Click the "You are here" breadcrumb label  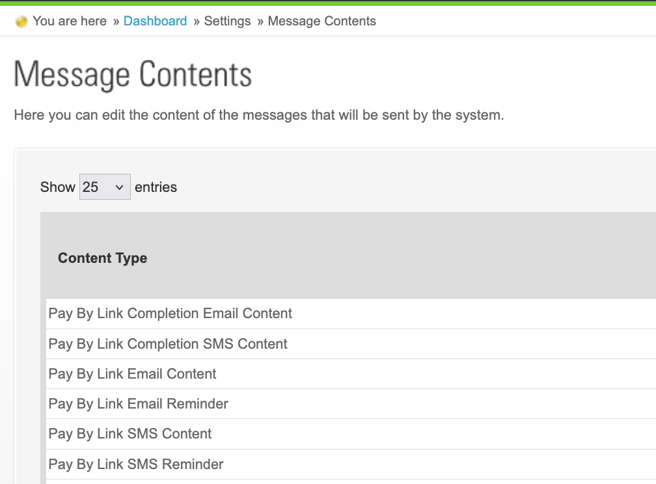pyautogui.click(x=70, y=21)
